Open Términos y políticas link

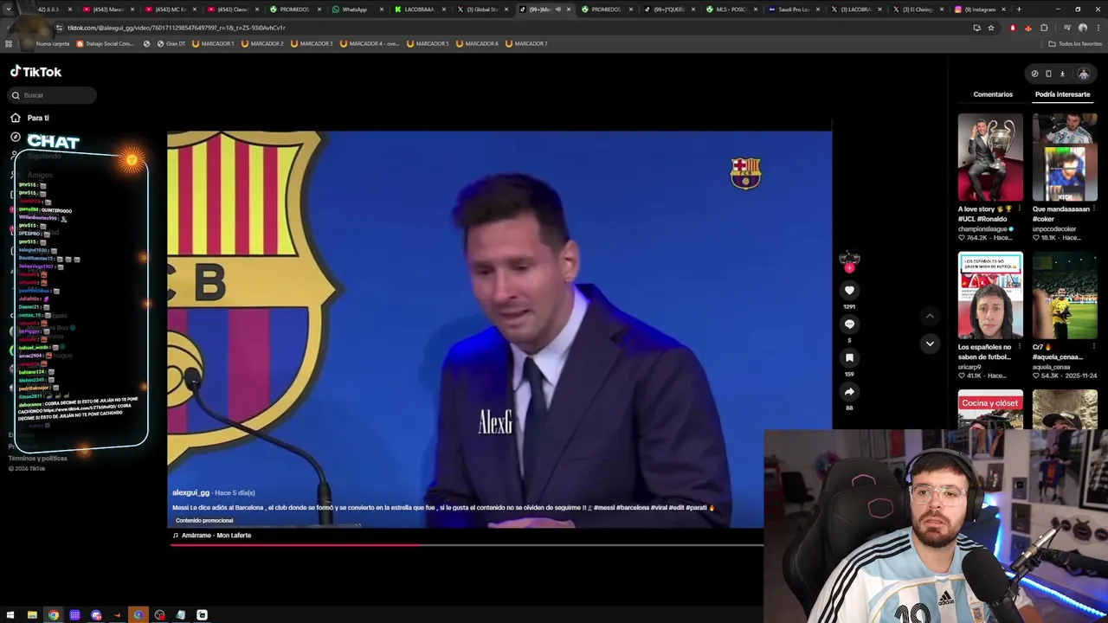coord(37,458)
